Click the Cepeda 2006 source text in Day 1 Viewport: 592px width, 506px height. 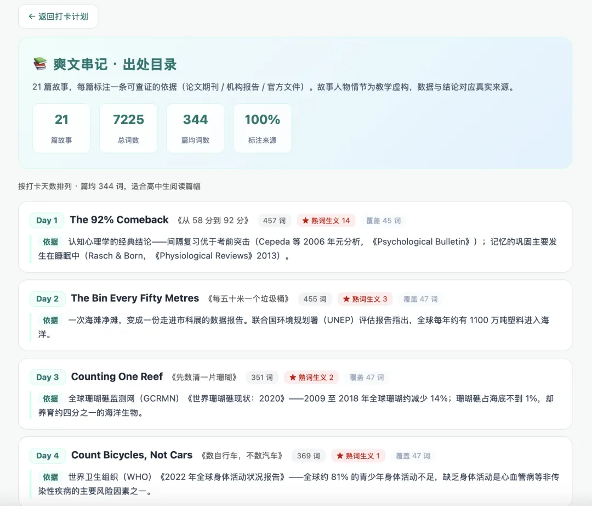(x=298, y=249)
